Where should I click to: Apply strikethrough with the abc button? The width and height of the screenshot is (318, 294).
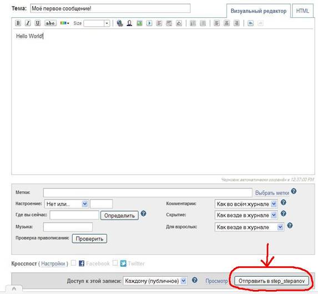coord(51,23)
